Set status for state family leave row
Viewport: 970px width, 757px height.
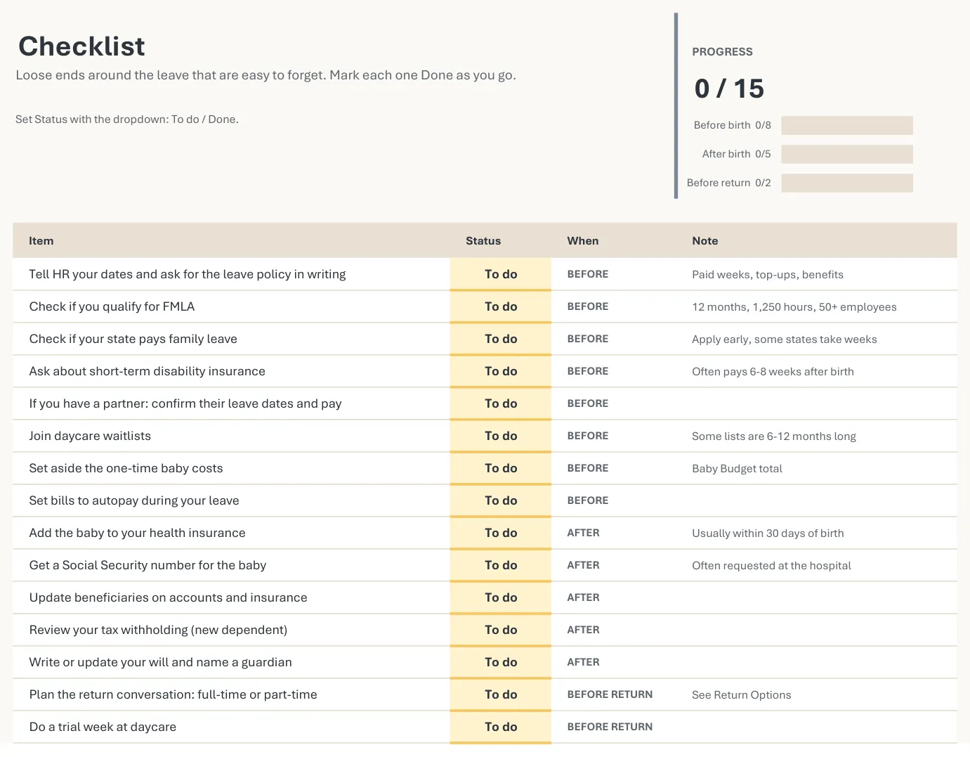(500, 339)
